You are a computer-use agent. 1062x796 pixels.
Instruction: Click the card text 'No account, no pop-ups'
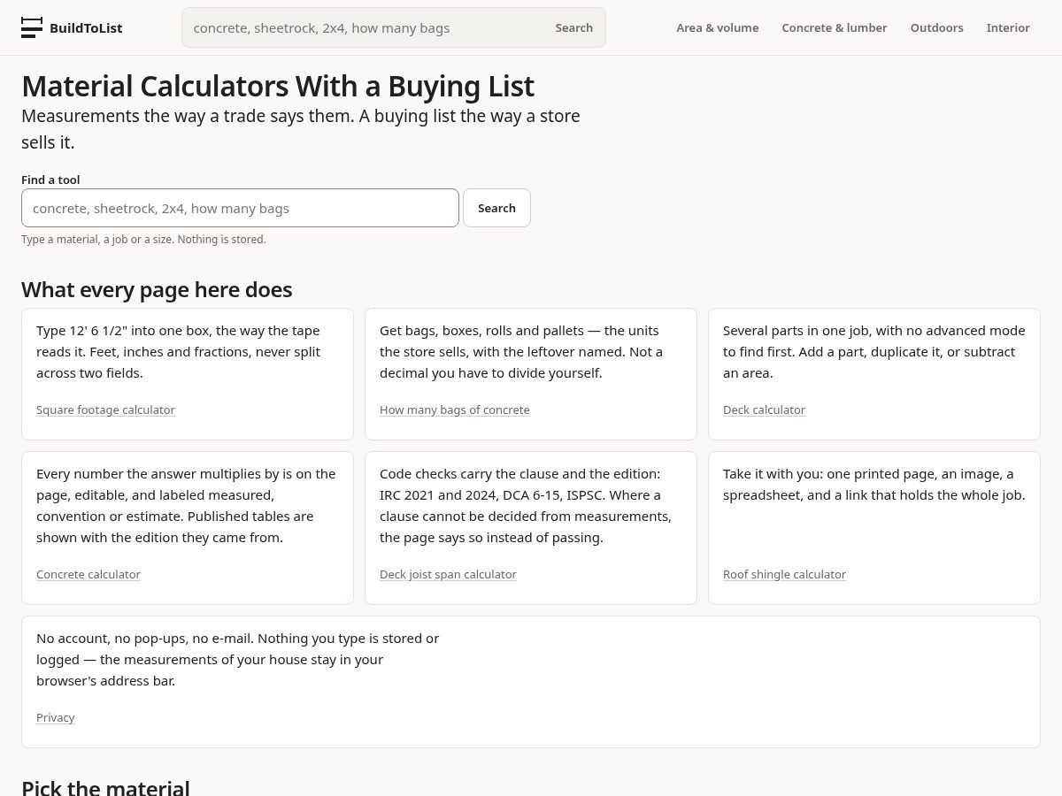pyautogui.click(x=237, y=659)
